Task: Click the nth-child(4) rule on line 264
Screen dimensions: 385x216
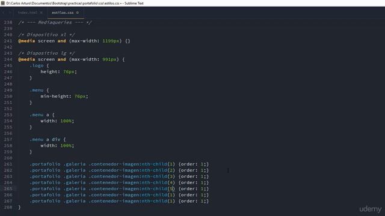Action: click(x=119, y=182)
